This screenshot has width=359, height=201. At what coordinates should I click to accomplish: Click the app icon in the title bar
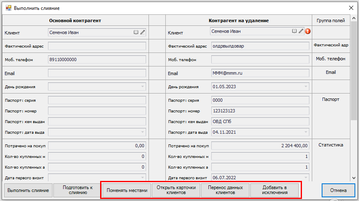[8, 8]
